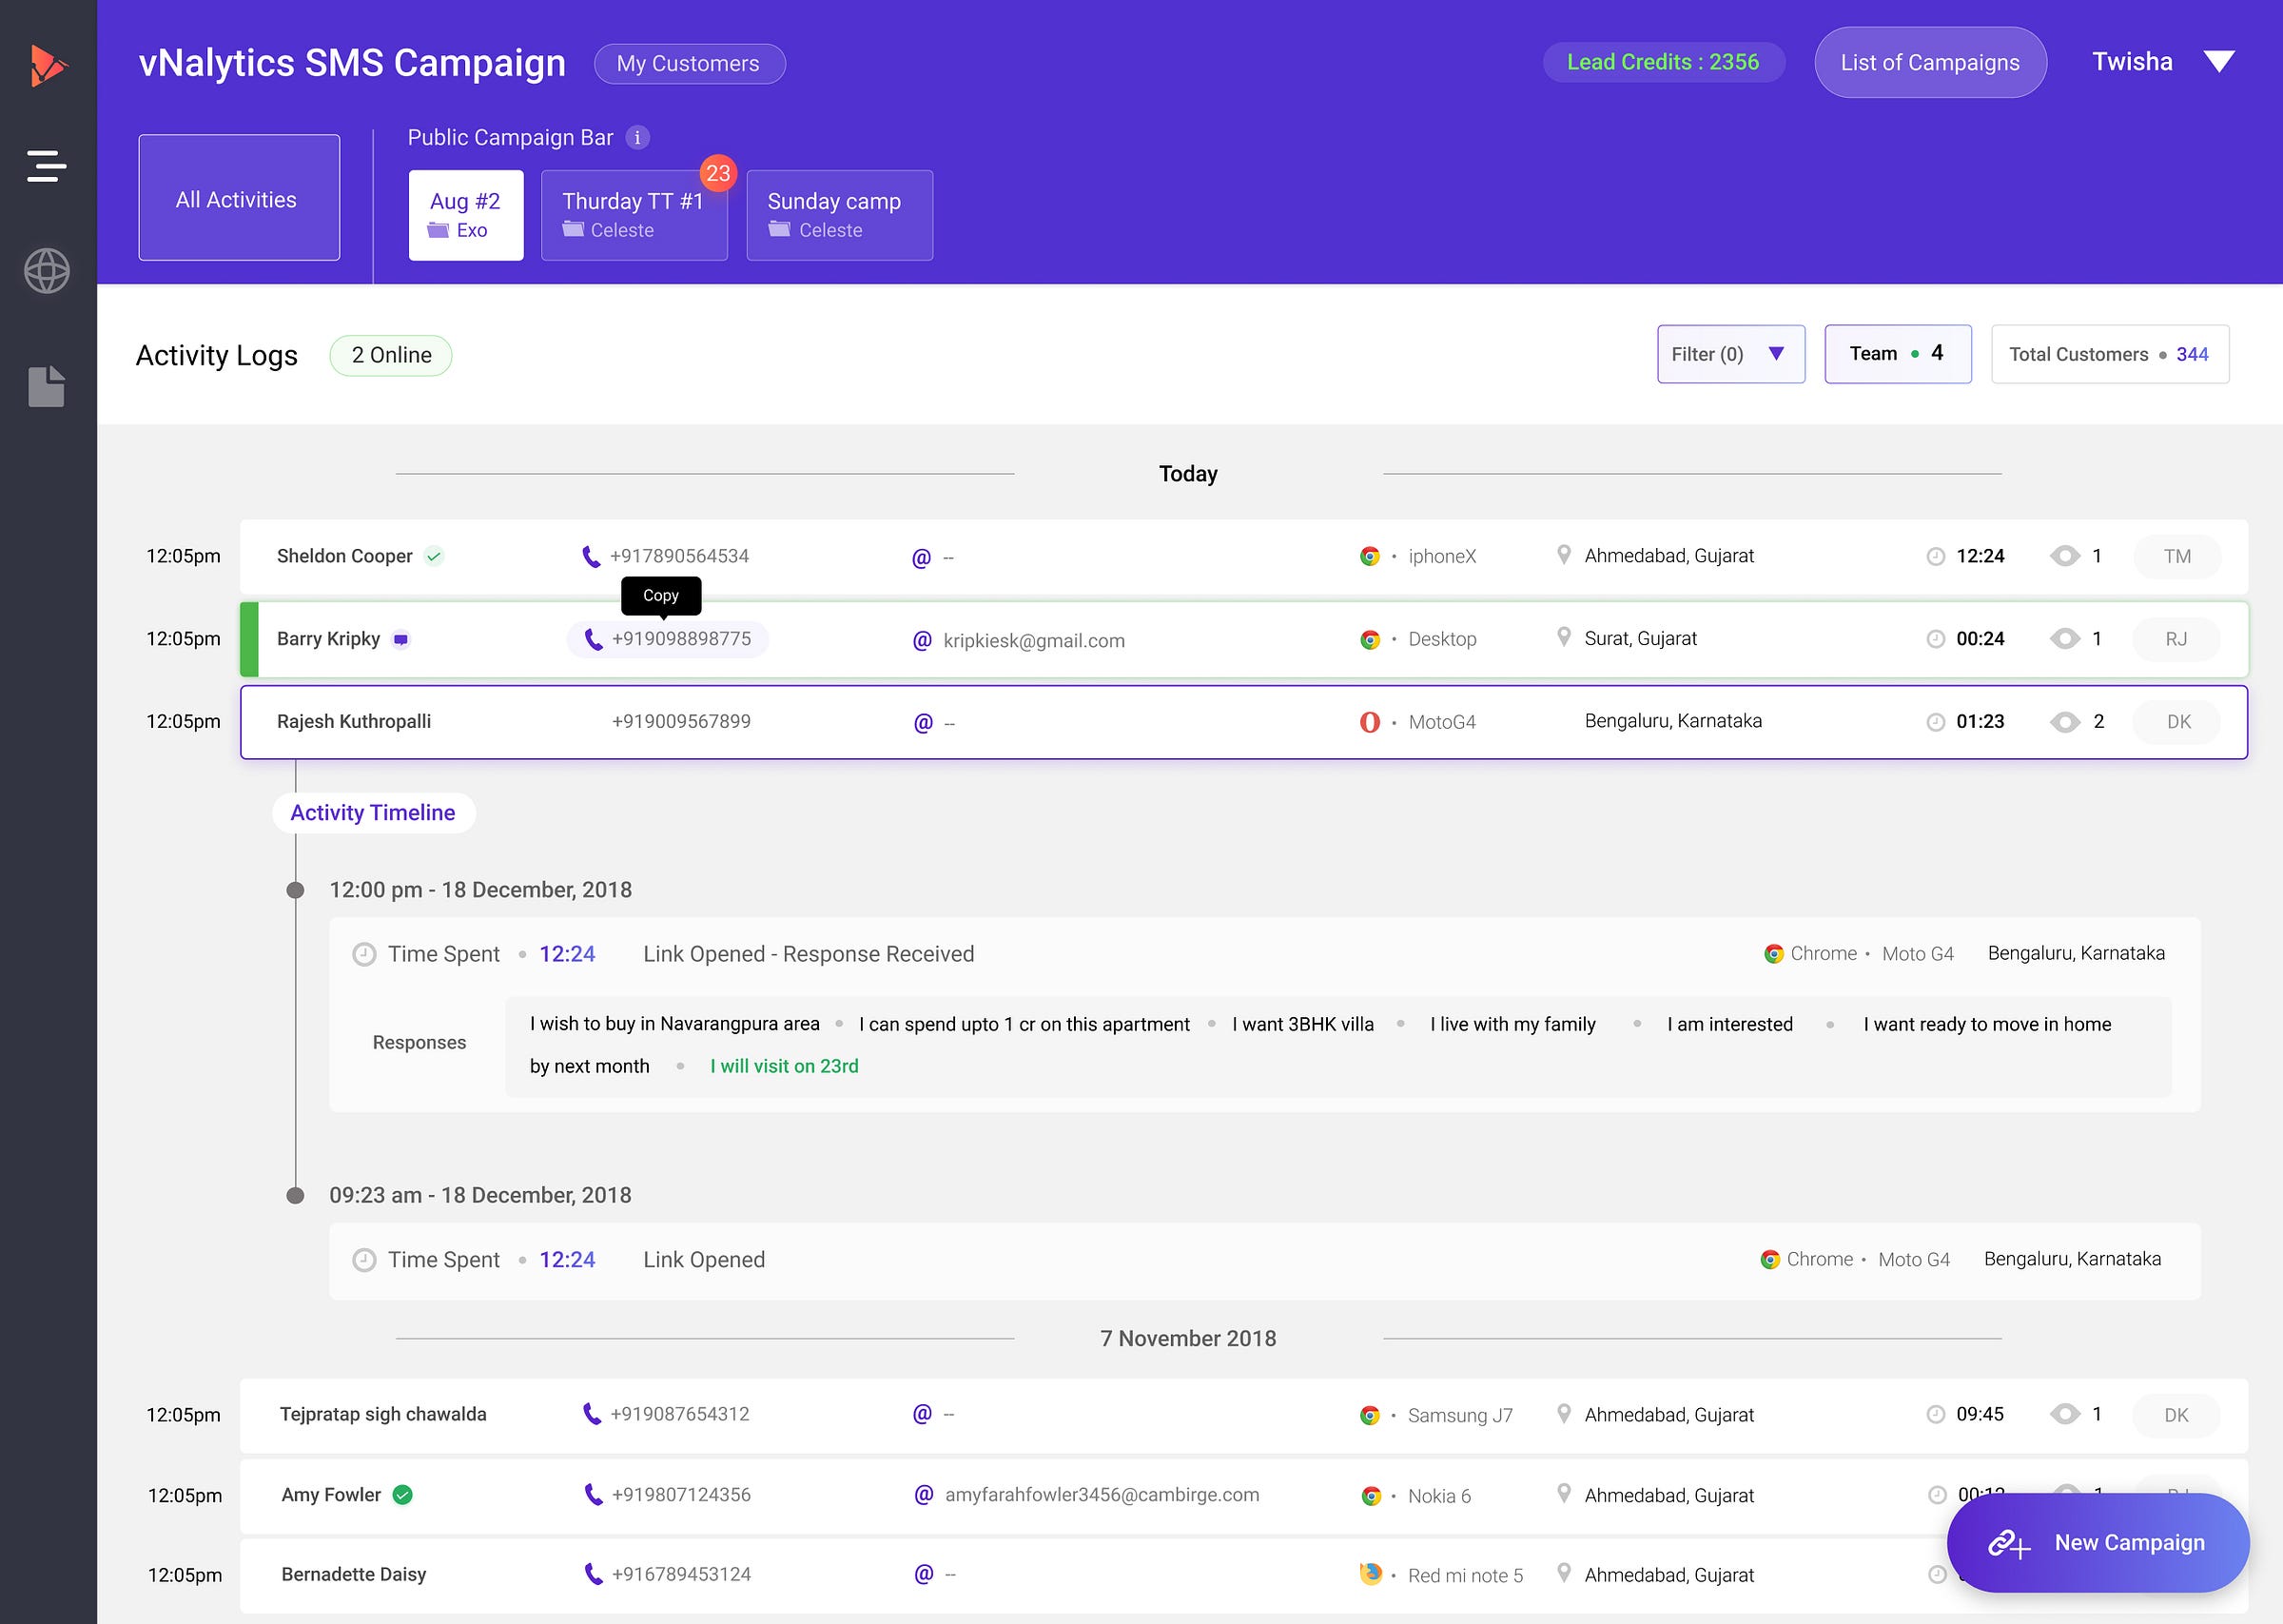
Task: Open the document icon in sidebar
Action: 47,386
